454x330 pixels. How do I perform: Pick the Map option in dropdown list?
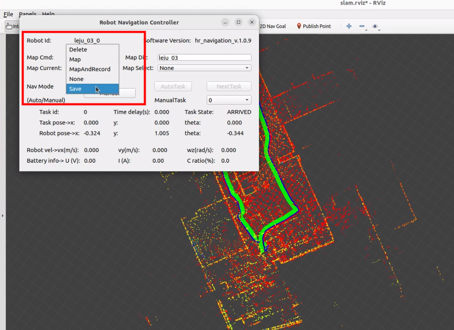click(75, 59)
